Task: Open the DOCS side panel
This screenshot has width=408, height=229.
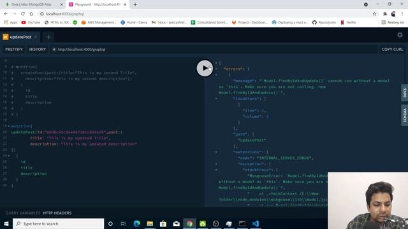Action: (x=405, y=93)
